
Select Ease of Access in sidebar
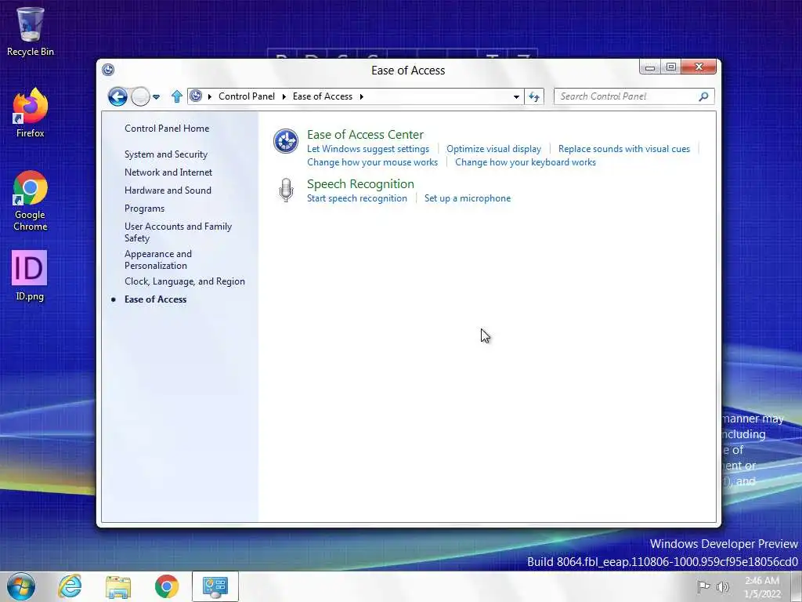click(156, 299)
